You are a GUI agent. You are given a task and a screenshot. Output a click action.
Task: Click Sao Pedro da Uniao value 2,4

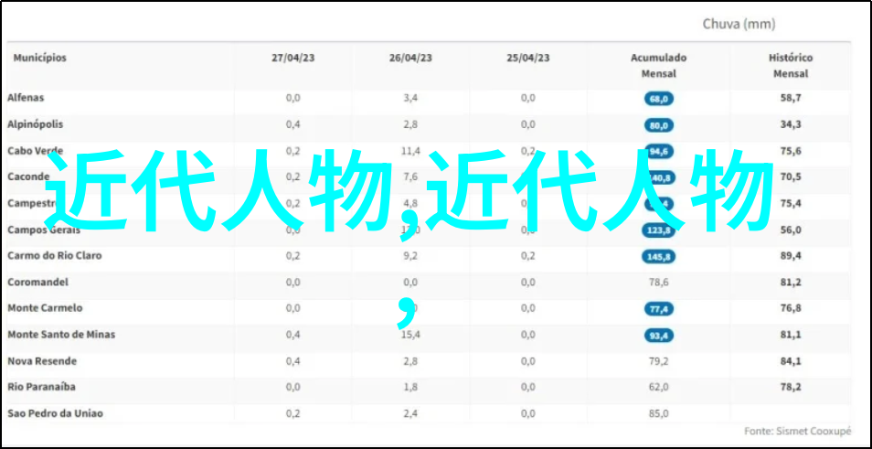click(x=410, y=414)
